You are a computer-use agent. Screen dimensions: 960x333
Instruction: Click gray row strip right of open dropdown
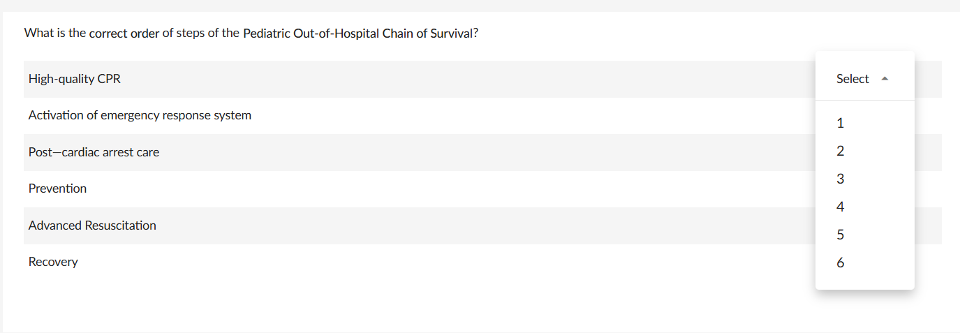(x=928, y=79)
